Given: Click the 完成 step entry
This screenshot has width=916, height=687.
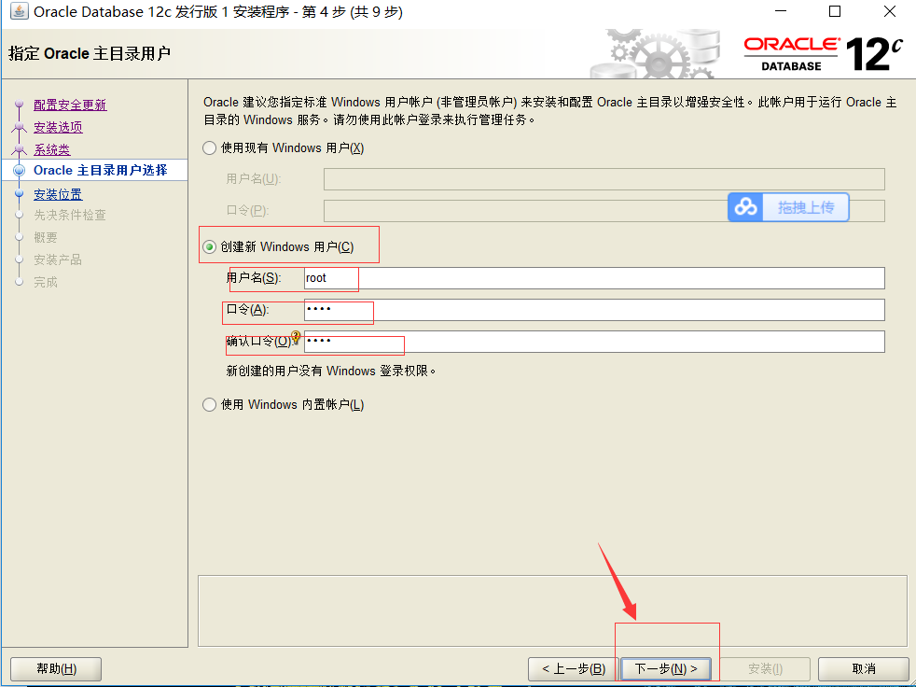Looking at the screenshot, I should 46,282.
